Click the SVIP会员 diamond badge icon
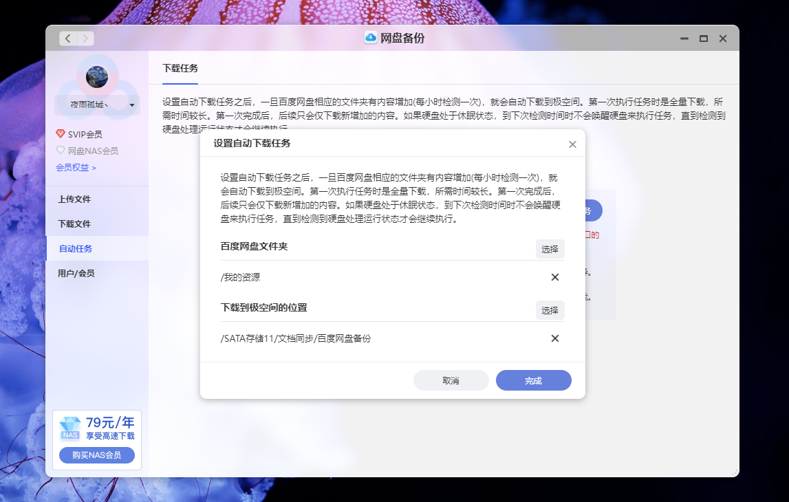 [61, 135]
